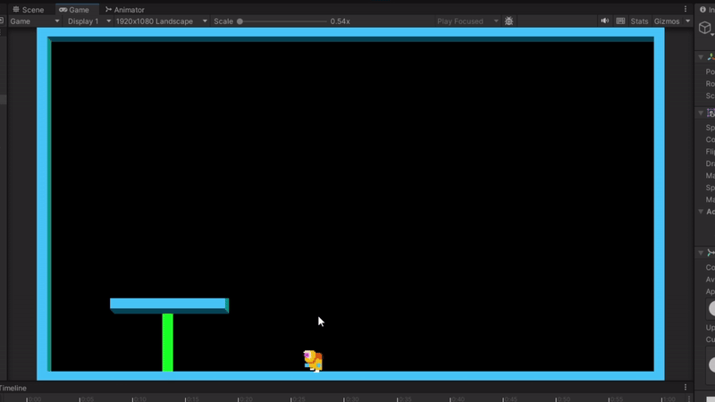Toggle the Stats overlay button

click(x=639, y=21)
